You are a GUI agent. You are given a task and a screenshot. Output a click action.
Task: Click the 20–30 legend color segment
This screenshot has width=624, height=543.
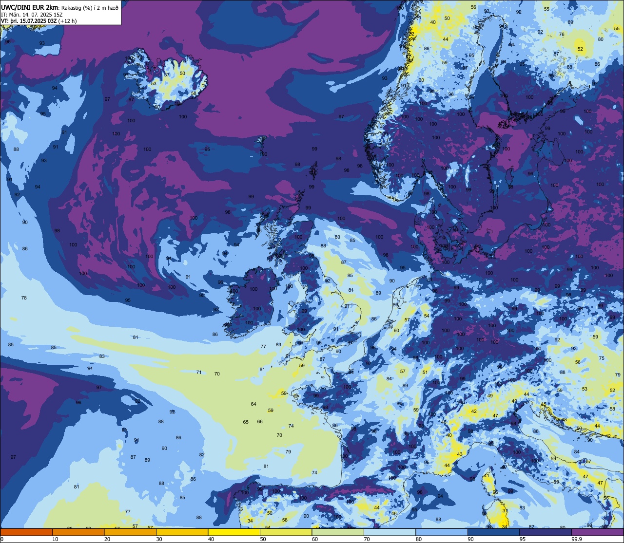[130, 532]
